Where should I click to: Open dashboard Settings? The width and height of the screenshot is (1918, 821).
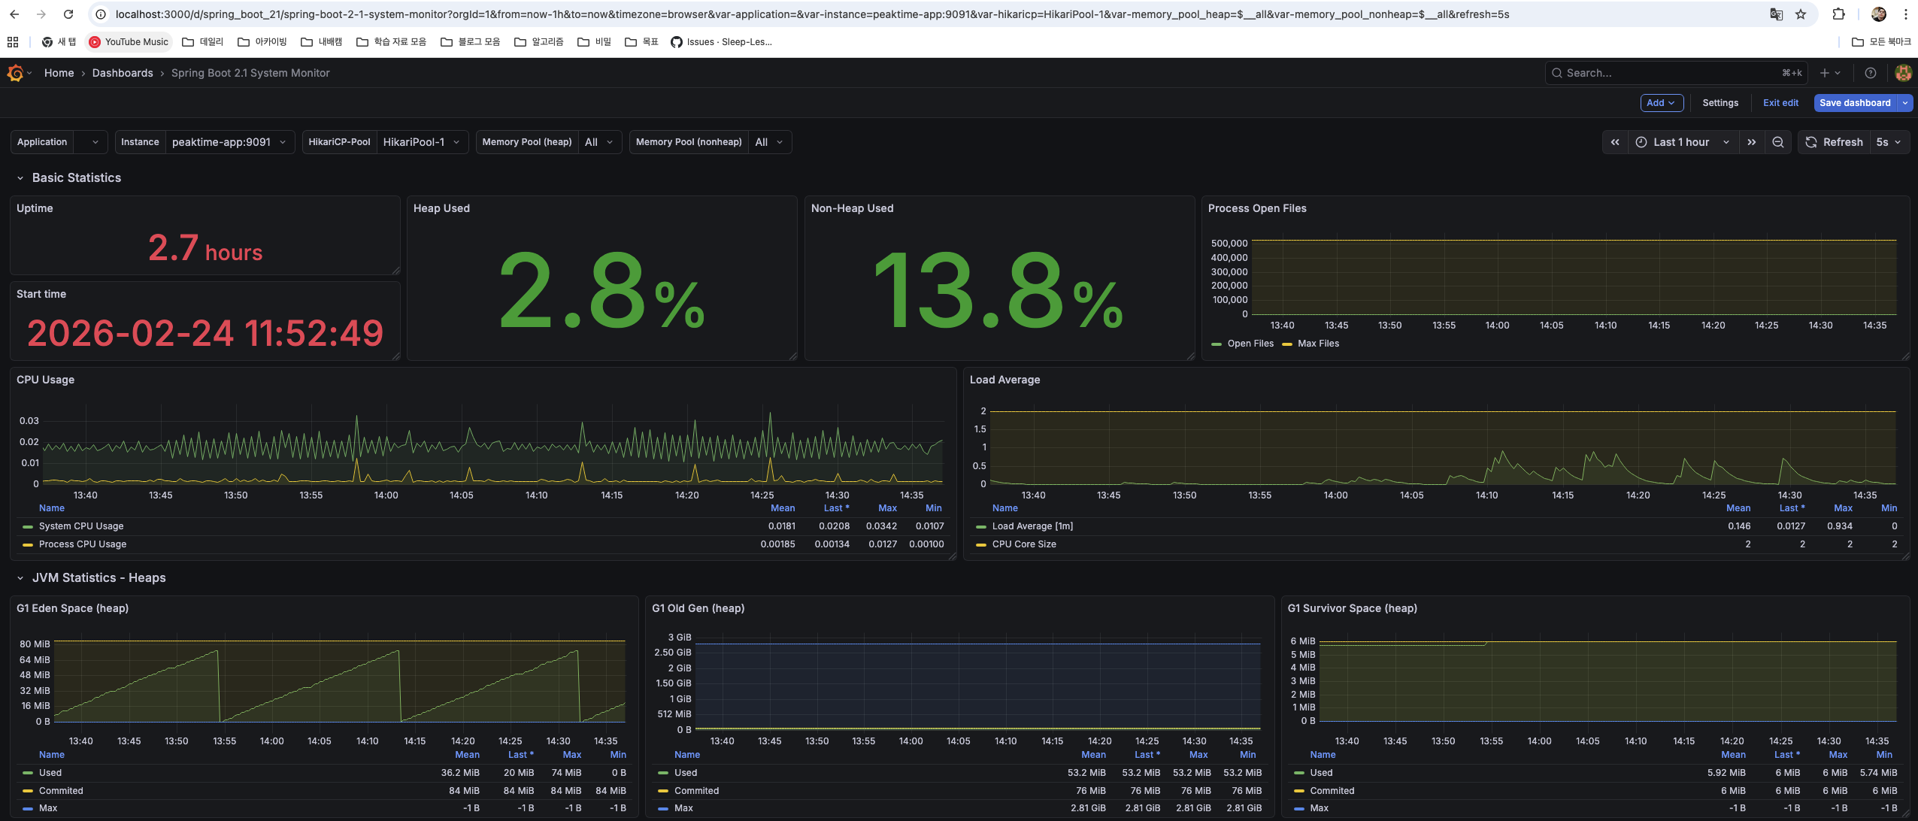click(1720, 103)
